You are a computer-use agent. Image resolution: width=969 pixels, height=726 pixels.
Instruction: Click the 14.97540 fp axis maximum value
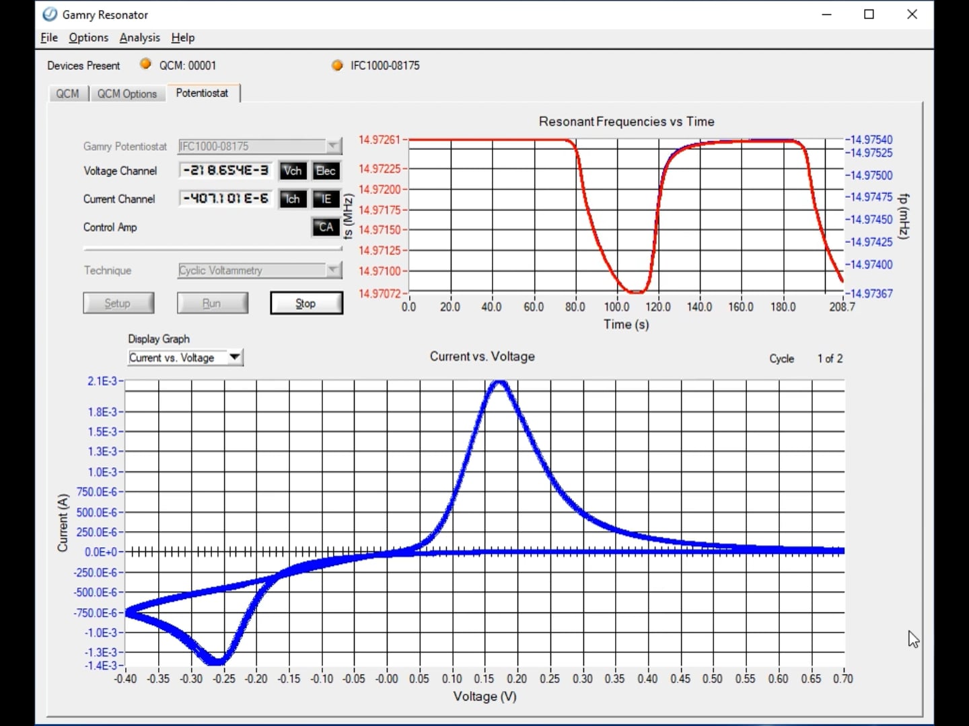(871, 140)
